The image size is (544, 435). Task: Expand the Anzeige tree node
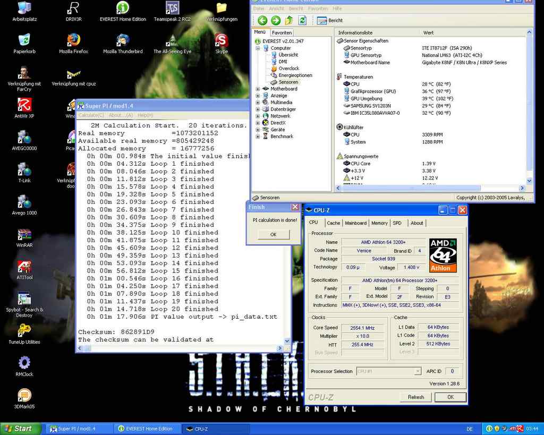point(258,96)
